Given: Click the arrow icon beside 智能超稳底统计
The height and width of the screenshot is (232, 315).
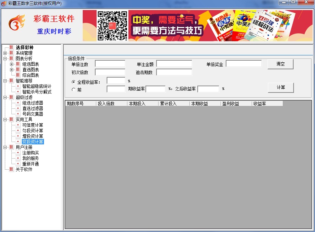Looking at the screenshot, I should tap(18, 86).
